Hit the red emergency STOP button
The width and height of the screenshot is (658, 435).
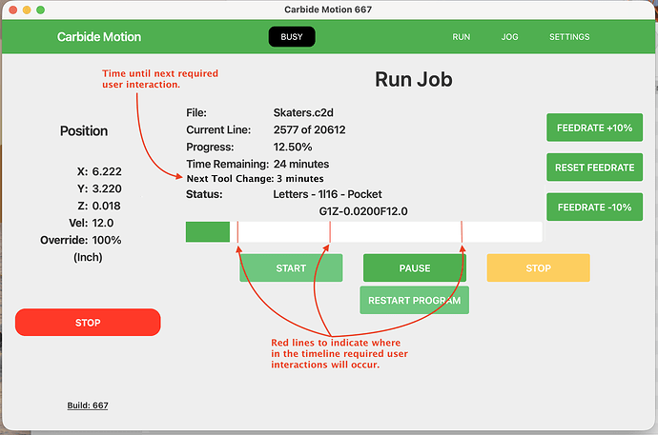[88, 323]
